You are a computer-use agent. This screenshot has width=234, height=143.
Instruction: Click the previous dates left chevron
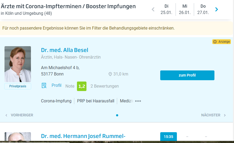click(x=153, y=9)
